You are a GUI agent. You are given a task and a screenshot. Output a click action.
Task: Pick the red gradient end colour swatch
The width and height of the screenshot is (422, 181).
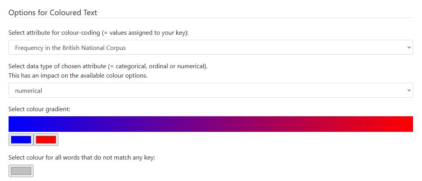(46, 140)
